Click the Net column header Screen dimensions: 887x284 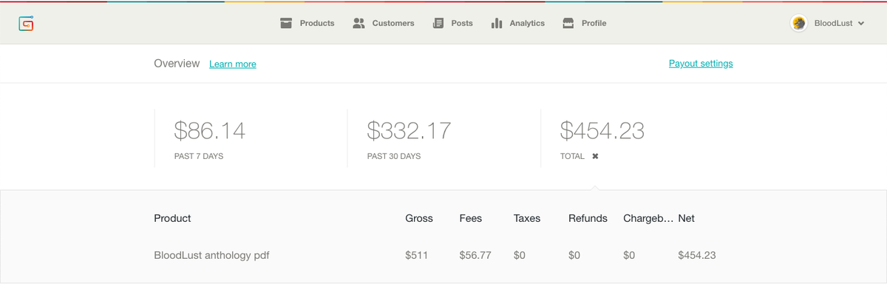[x=686, y=218]
